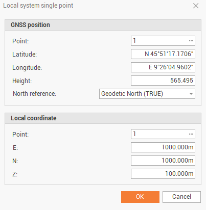Close the Local system single point dialog
The image size is (206, 210).
pos(196,6)
